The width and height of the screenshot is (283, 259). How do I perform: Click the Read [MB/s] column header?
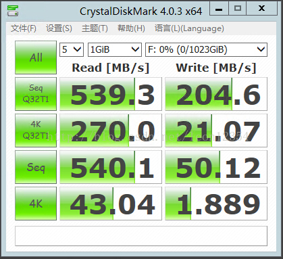pos(111,68)
